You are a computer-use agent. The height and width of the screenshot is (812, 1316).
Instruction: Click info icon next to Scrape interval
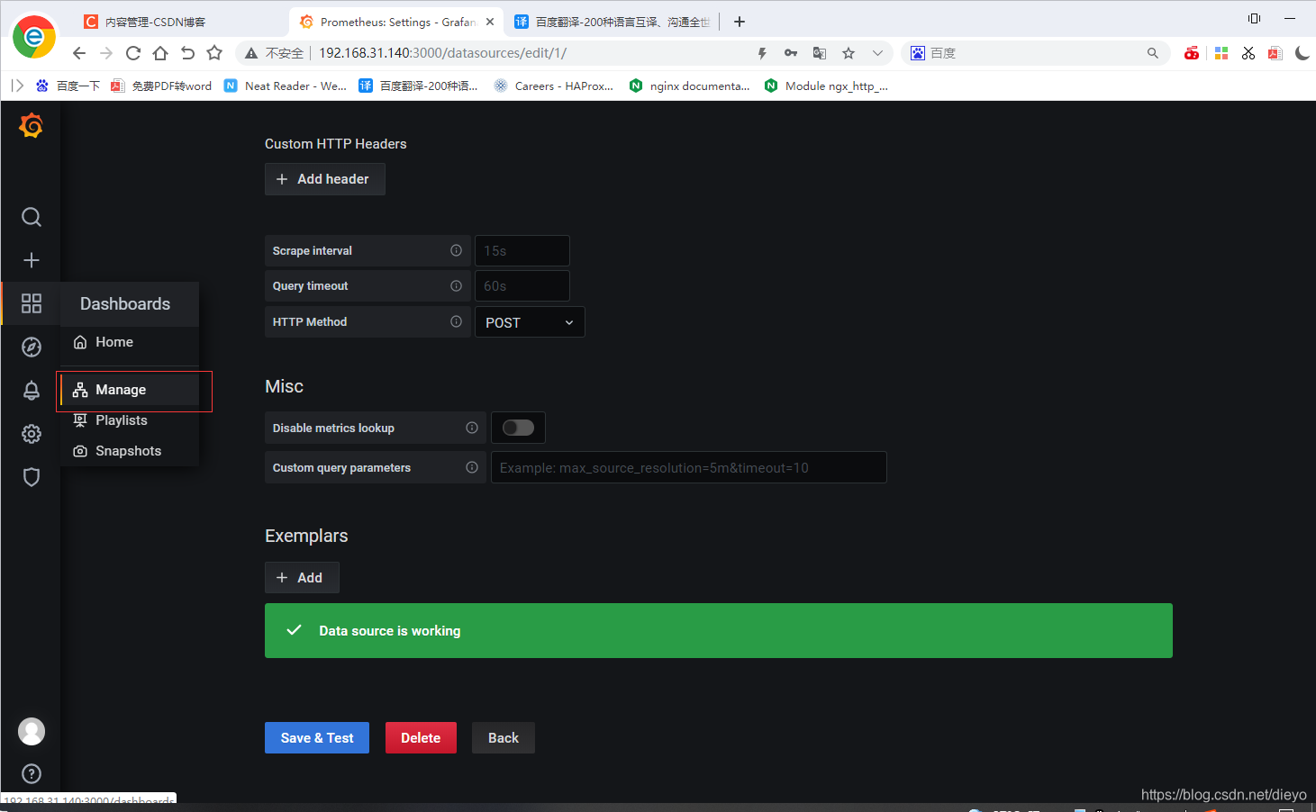point(456,250)
